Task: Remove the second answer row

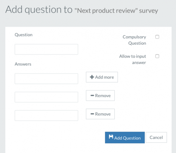Action: pos(100,96)
